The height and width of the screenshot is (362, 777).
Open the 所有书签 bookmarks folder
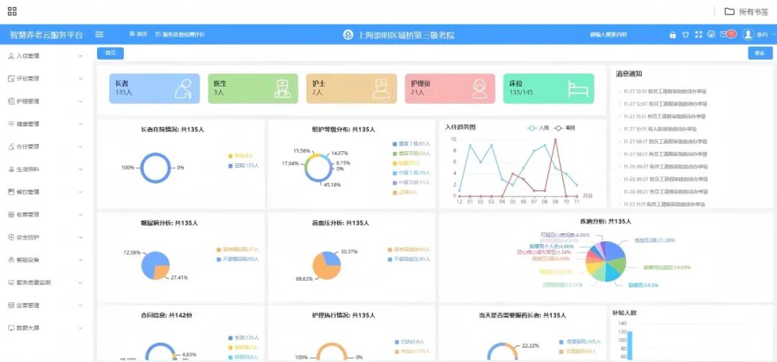745,12
